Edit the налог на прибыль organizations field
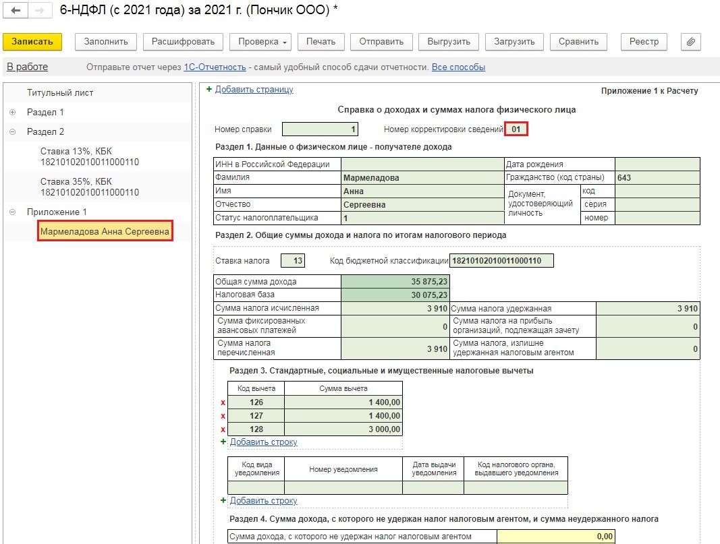This screenshot has height=544, width=720. tap(648, 326)
